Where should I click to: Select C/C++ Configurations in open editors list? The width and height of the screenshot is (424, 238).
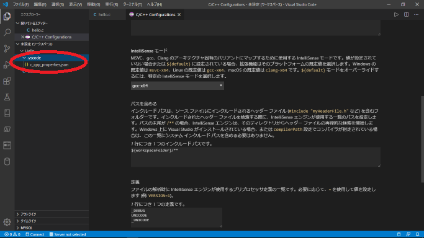click(52, 37)
